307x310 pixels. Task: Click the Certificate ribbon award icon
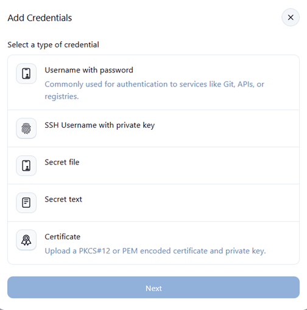26,240
